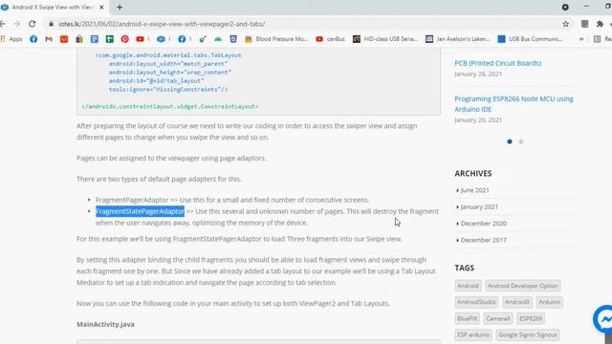
Task: Open the YouTube icon bookmark after Pinterest
Action: click(141, 39)
